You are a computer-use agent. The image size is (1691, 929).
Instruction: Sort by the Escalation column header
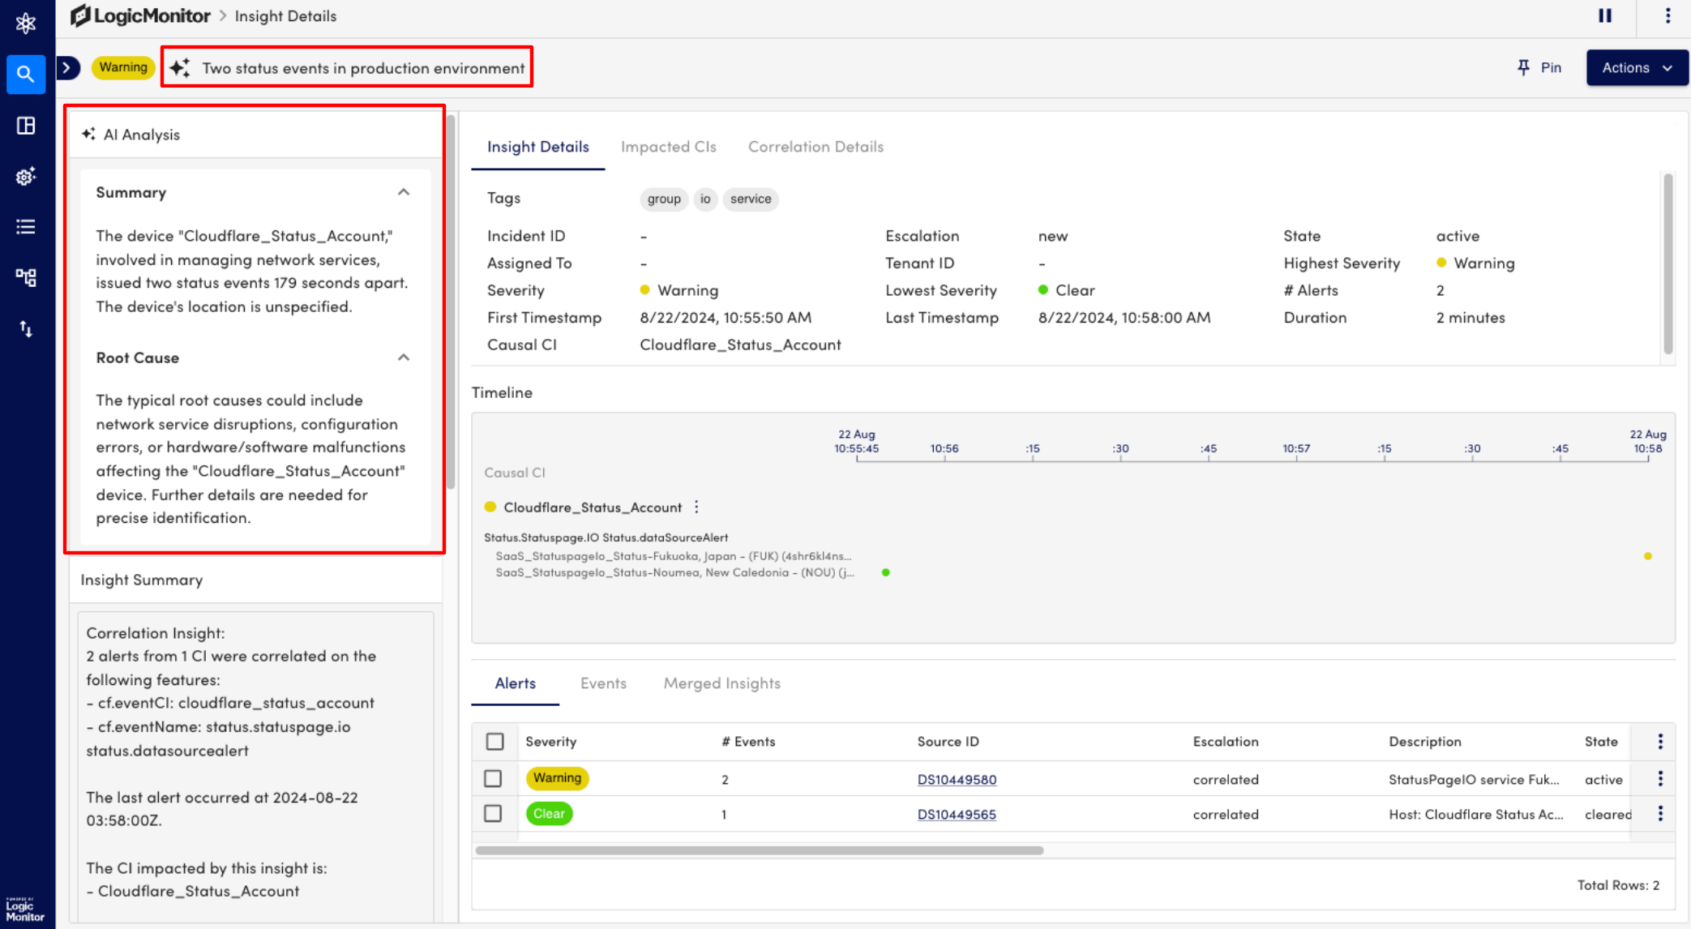[x=1226, y=741]
